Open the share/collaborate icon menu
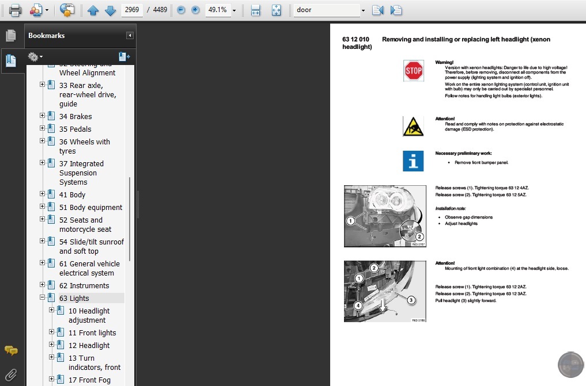 pos(39,10)
